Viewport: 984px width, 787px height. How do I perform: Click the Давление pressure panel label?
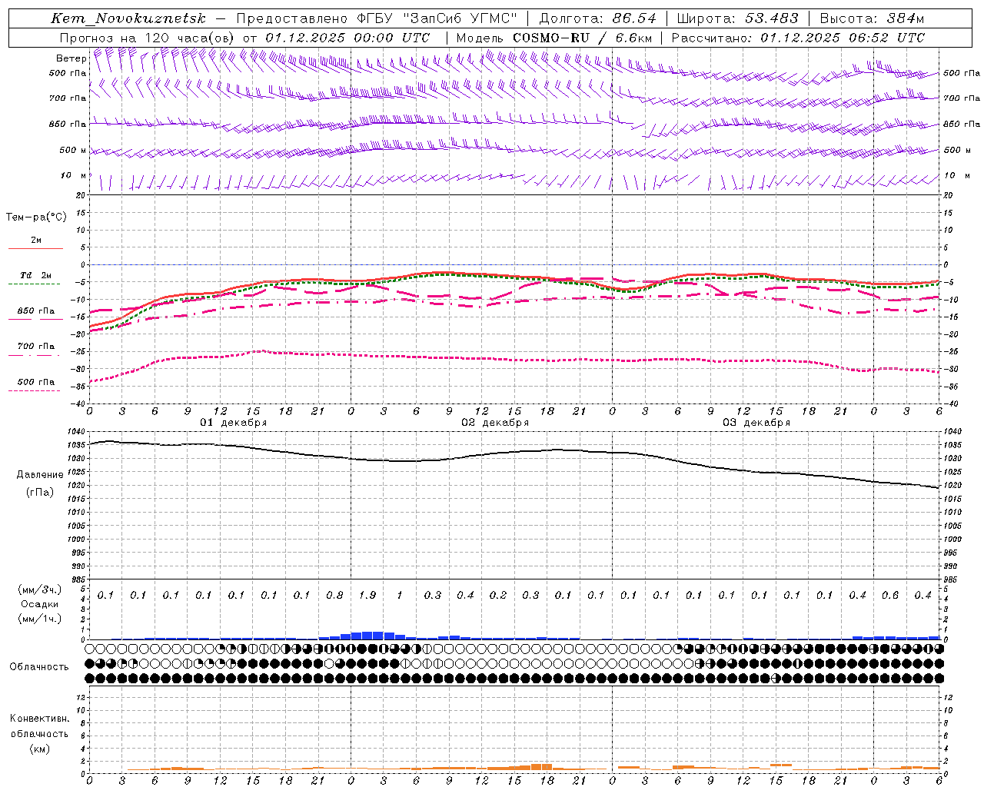[40, 475]
